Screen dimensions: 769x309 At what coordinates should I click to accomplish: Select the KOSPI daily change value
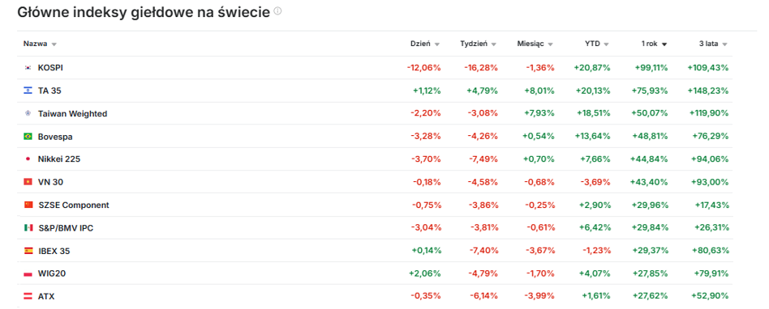pyautogui.click(x=423, y=68)
